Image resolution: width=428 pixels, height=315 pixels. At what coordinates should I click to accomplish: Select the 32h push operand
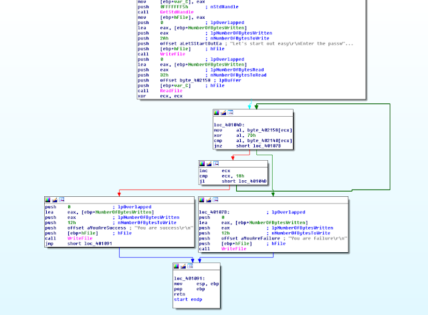(x=164, y=75)
